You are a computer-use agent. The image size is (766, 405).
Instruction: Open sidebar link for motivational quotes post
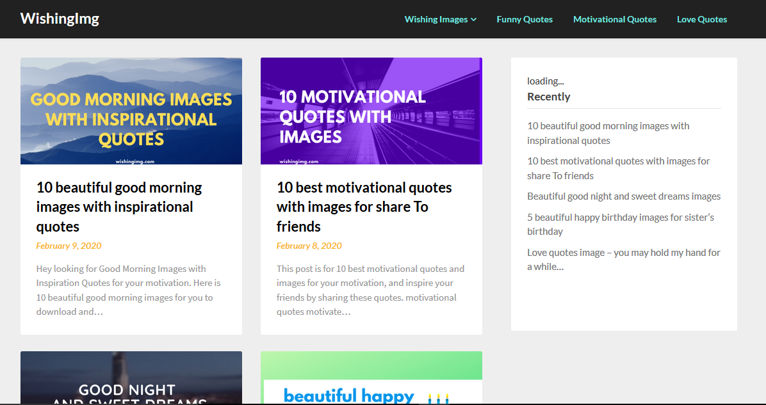coord(618,168)
